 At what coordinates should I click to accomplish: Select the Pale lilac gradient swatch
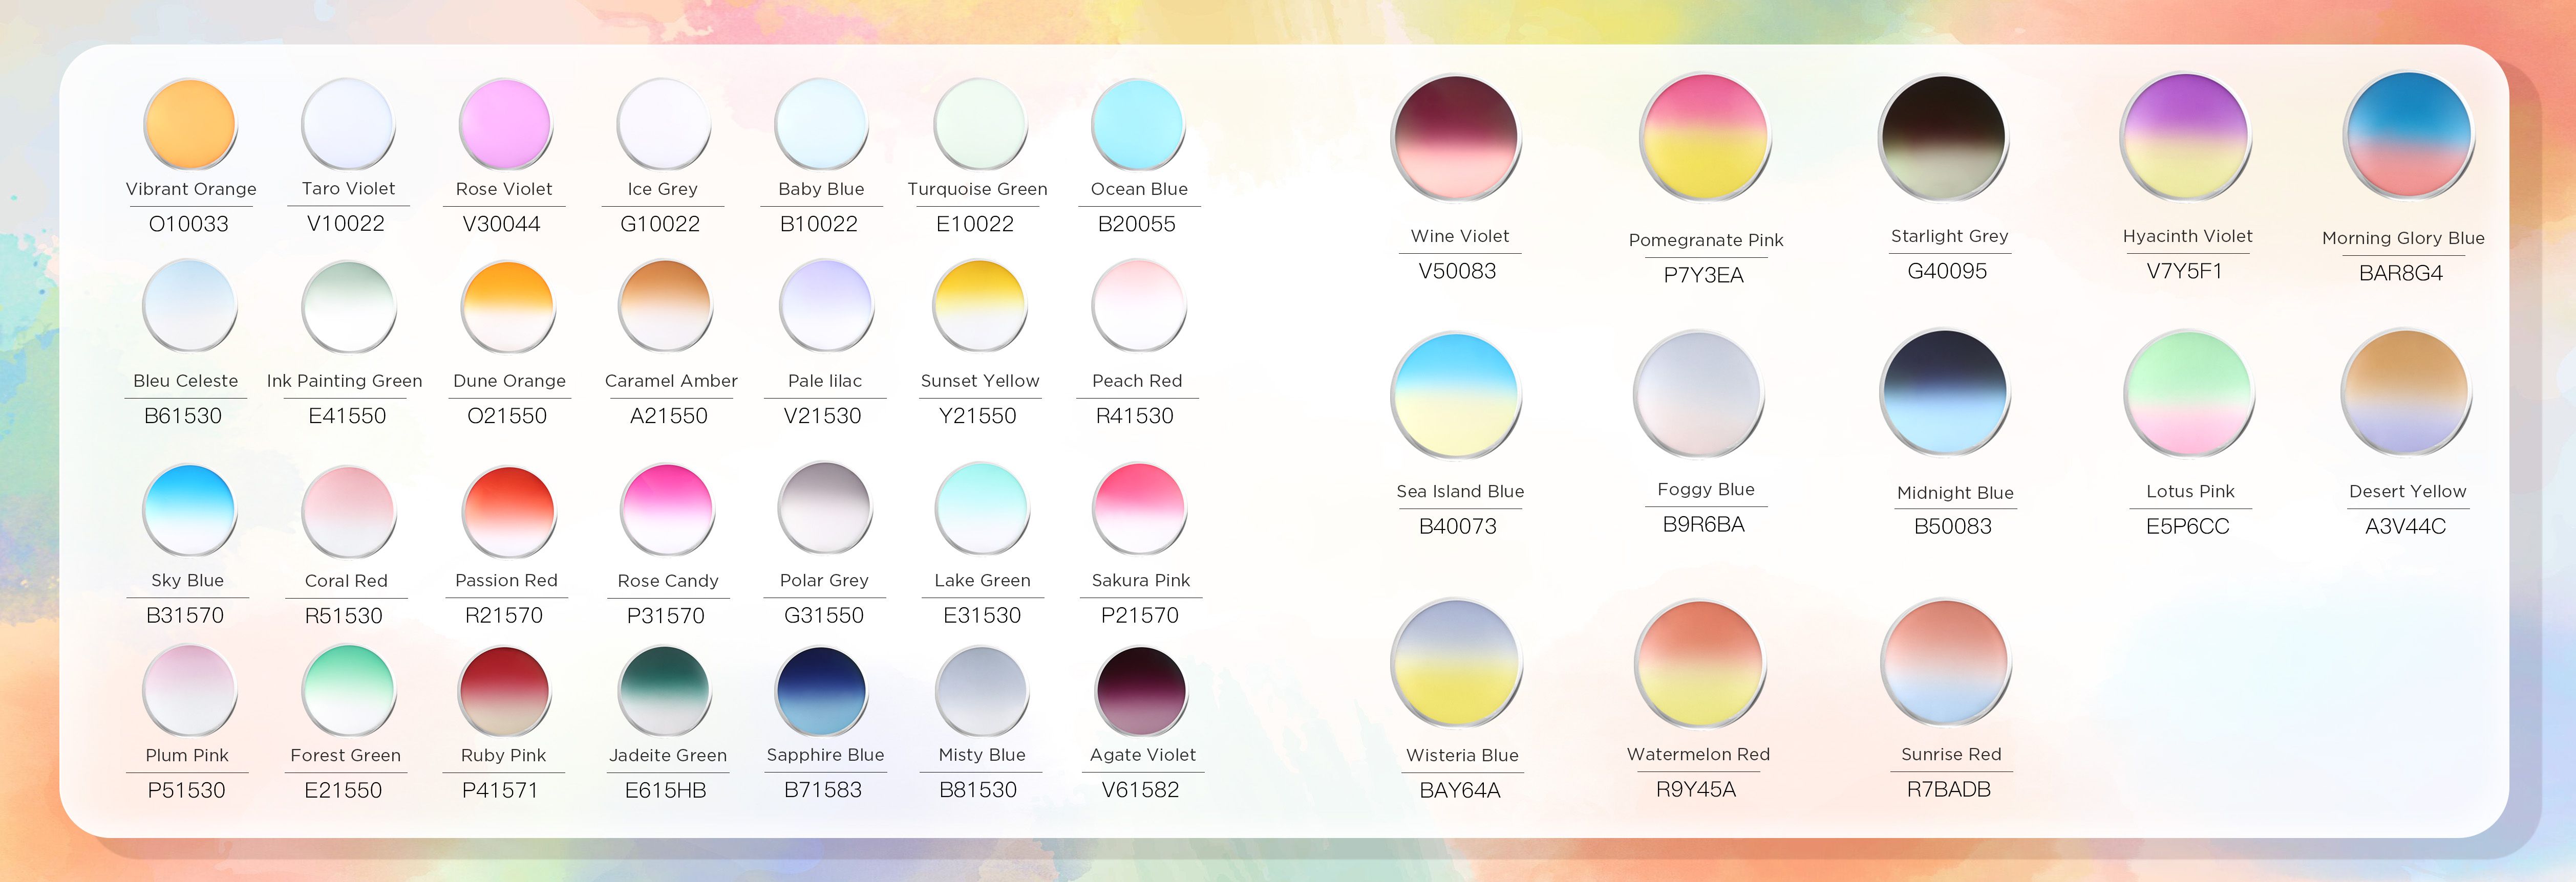pos(826,305)
